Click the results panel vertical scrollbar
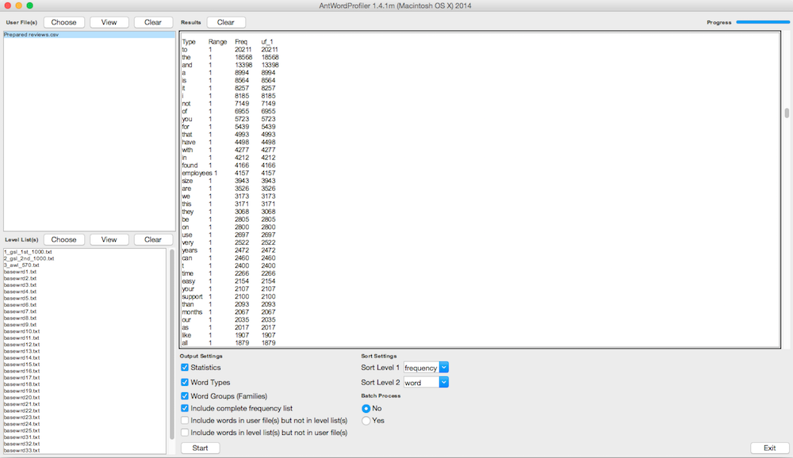This screenshot has height=458, width=793. 787,113
